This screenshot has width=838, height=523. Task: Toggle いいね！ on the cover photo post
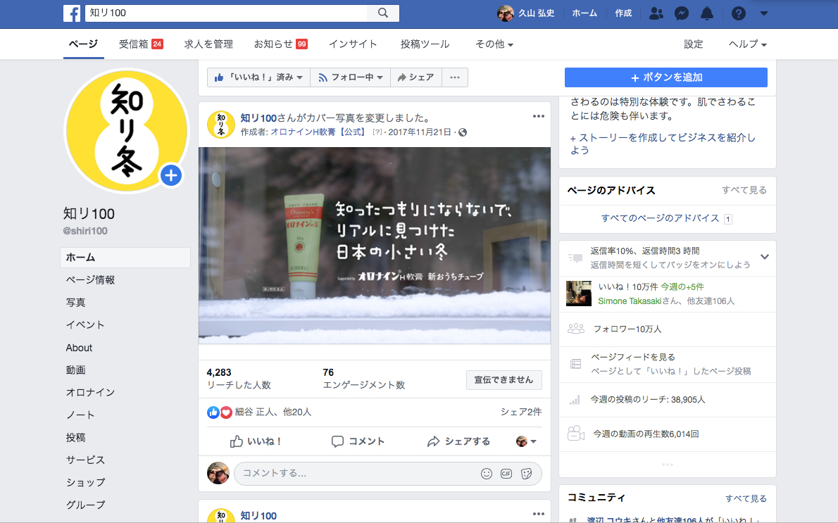(x=256, y=441)
